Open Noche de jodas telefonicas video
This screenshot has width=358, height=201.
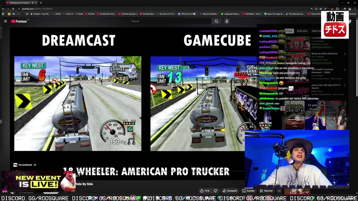point(324,54)
